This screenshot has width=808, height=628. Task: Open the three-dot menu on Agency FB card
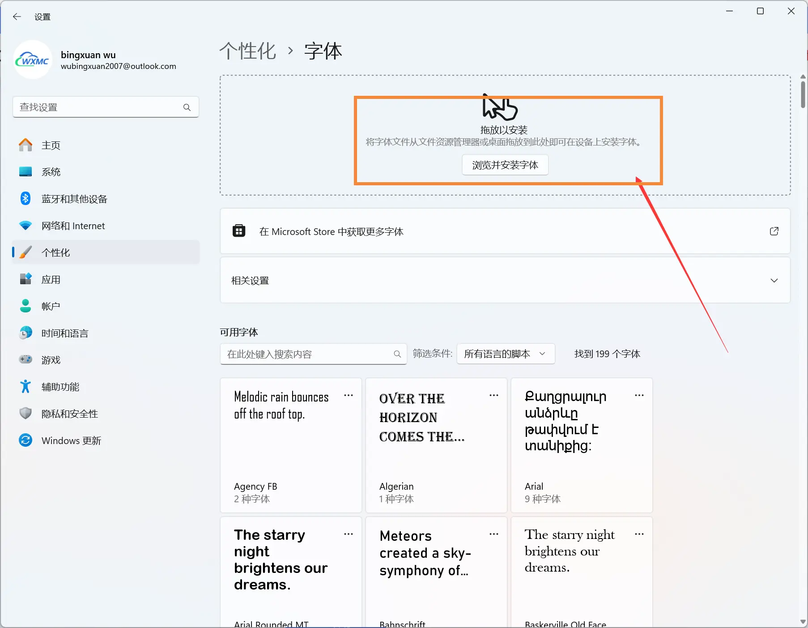[349, 395]
